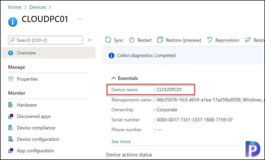
Task: Click the Search (Ctrl+/) input field
Action: pyautogui.click(x=45, y=40)
